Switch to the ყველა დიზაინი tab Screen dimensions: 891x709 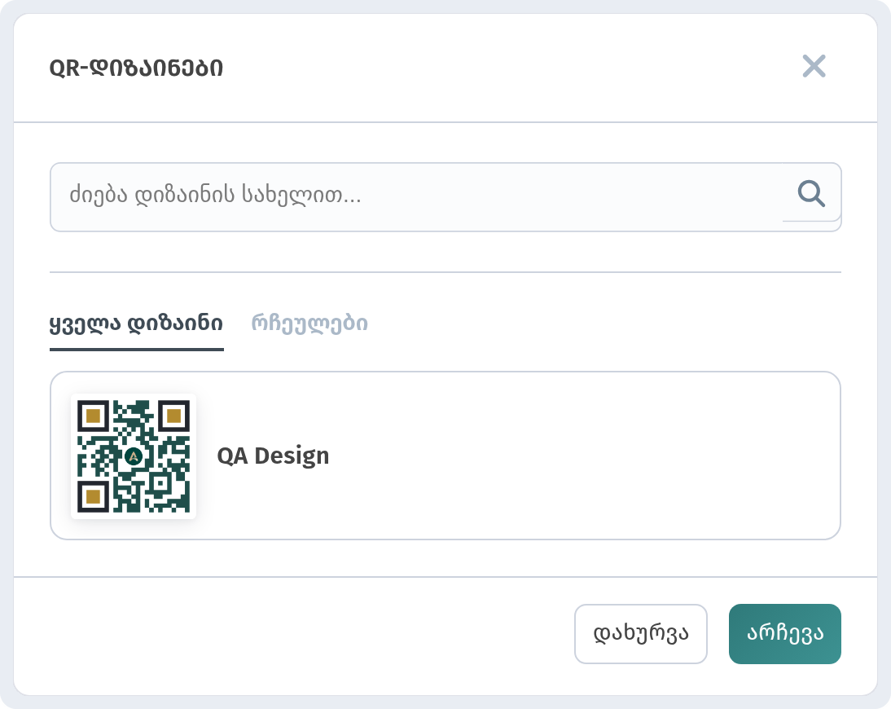[136, 324]
